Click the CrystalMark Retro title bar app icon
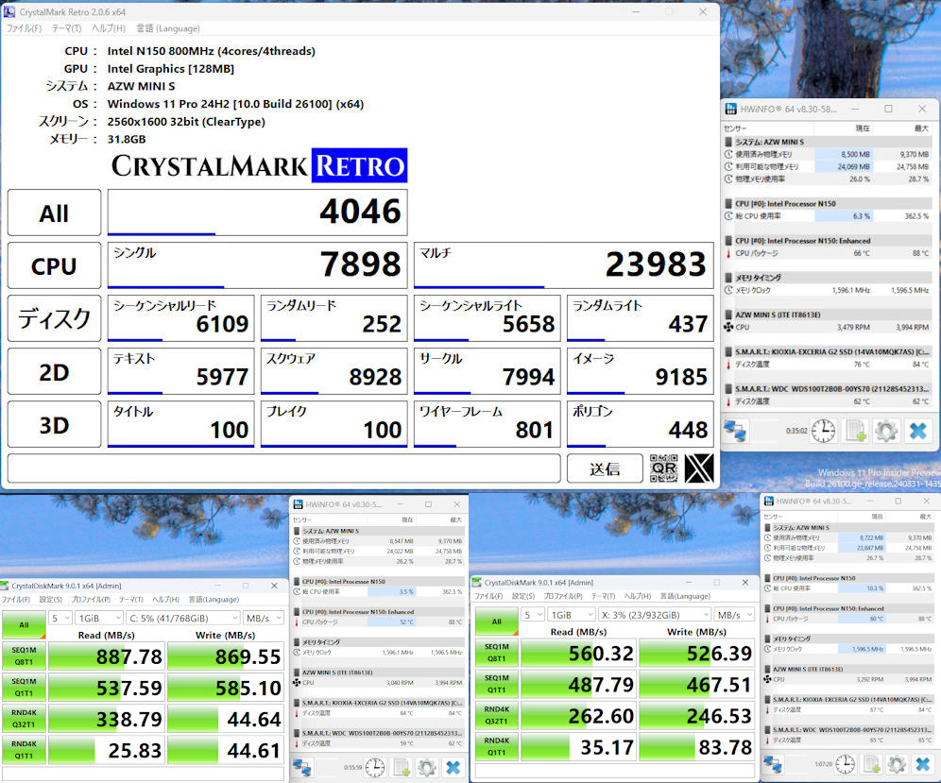 9,11
